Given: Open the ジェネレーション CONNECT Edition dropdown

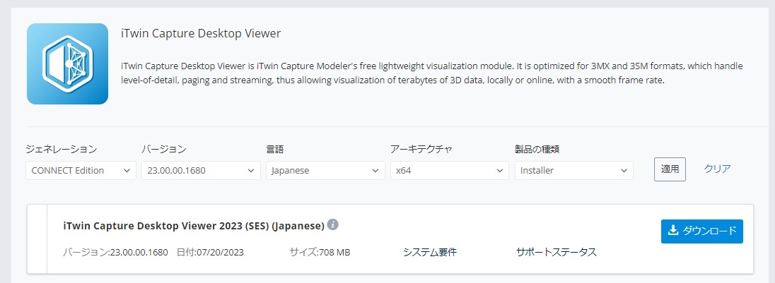Looking at the screenshot, I should coord(81,171).
